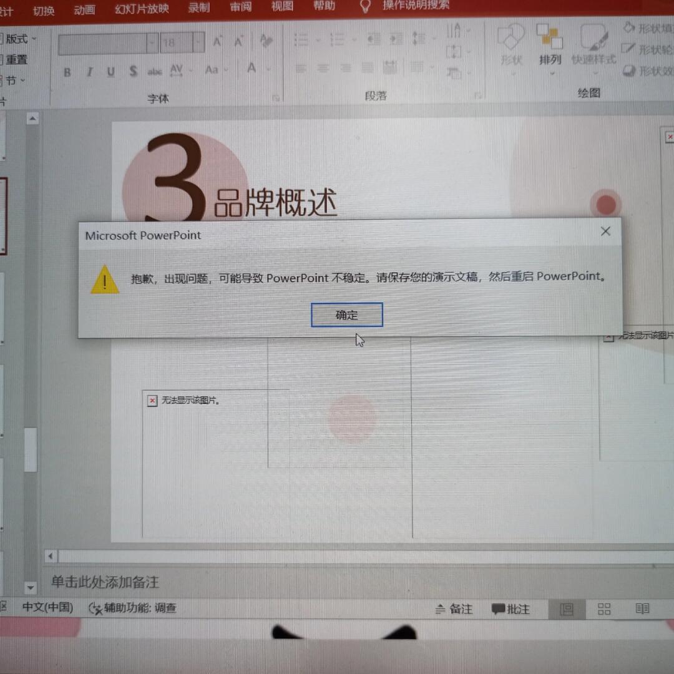
Task: Click the distributed alignment icon
Action: pos(390,67)
